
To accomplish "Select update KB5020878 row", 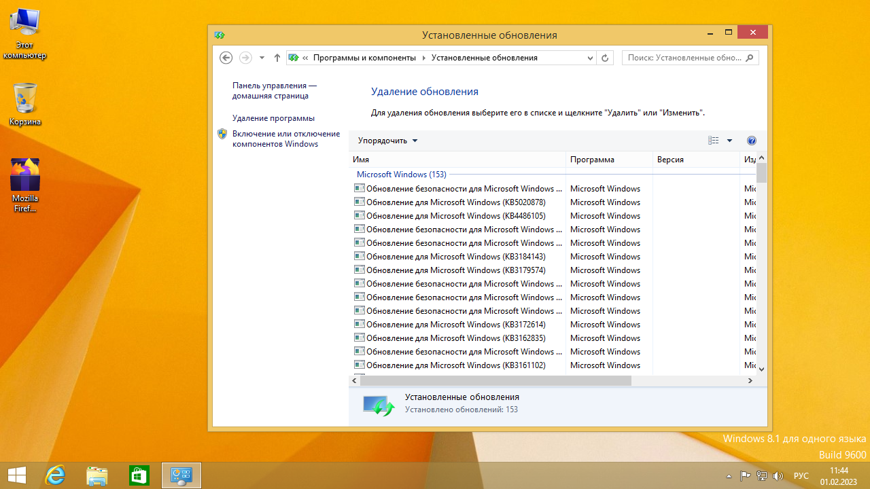I will [x=555, y=202].
